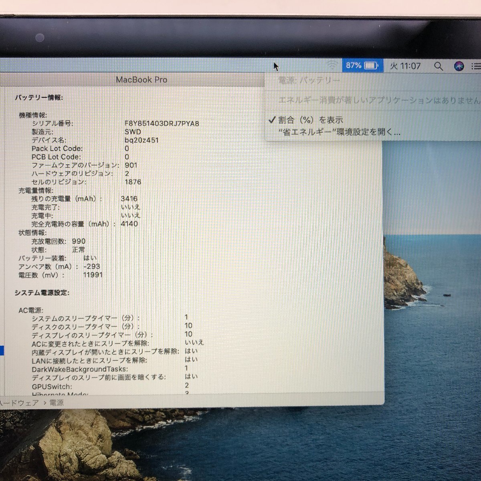
Task: Select amperage value -293
Action: [92, 267]
